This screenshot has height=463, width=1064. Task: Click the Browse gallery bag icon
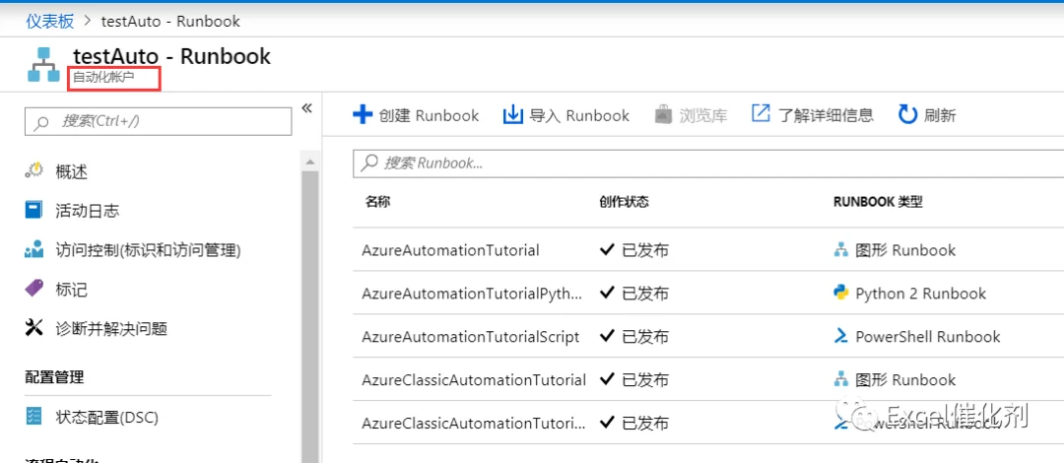663,114
